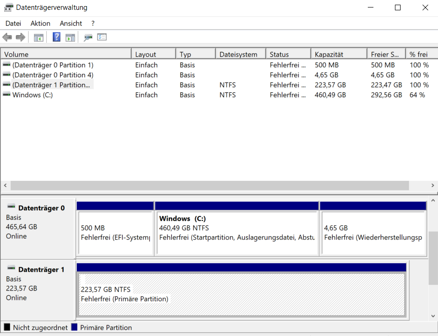Select the 4,65 GB recovery partition block
The width and height of the screenshot is (438, 336).
tap(372, 233)
